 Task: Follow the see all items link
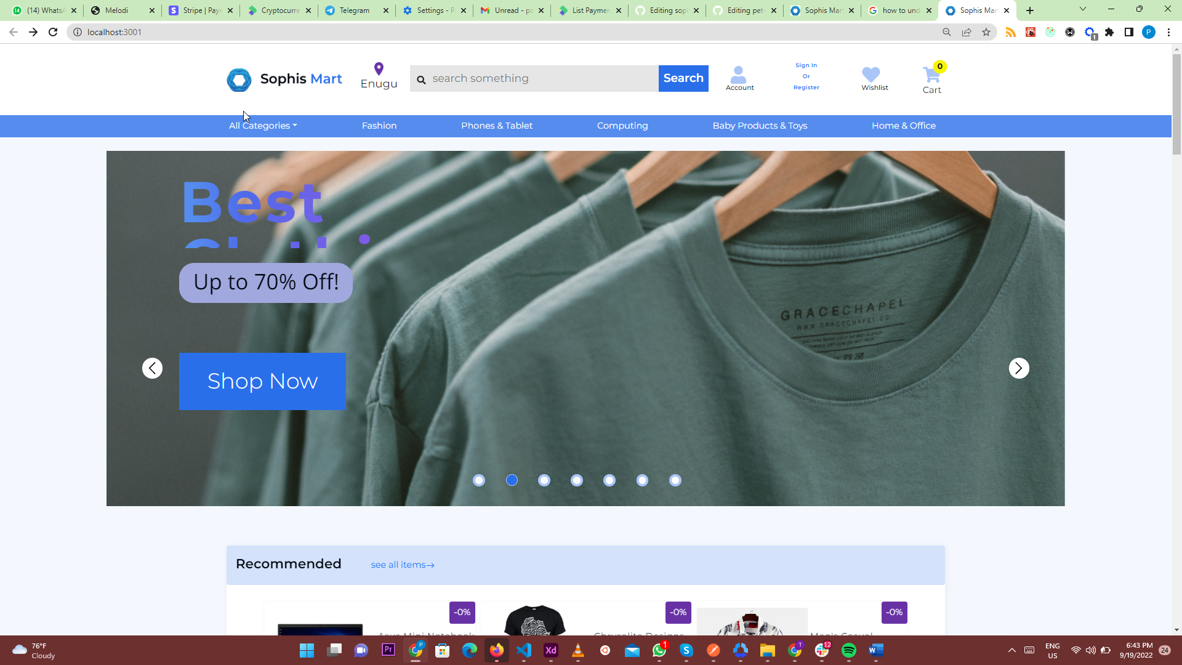pyautogui.click(x=401, y=564)
